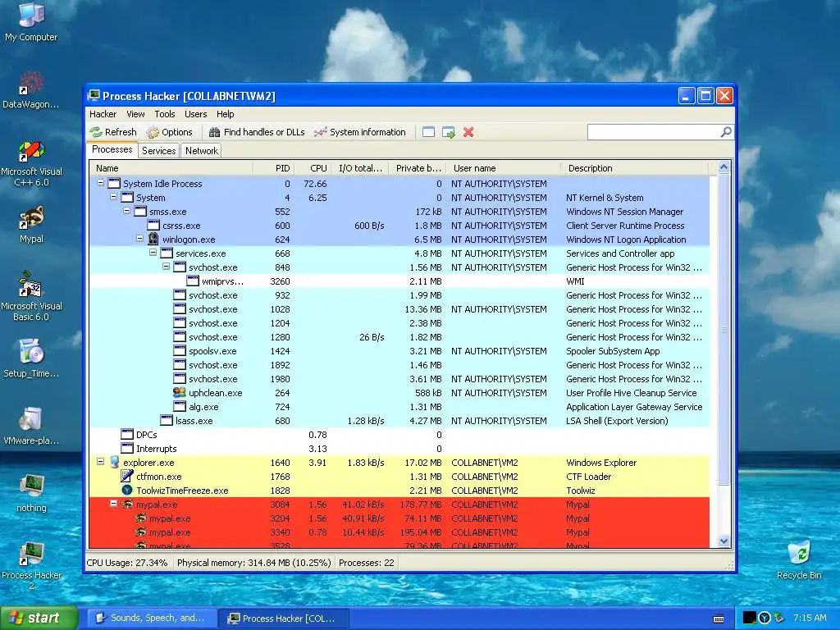Screen dimensions: 840x630
Task: Click the uphclean.exe process icon
Action: pos(180,392)
